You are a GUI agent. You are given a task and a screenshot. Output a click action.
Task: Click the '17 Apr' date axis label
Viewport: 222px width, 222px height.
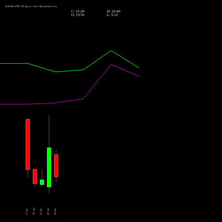27,211
